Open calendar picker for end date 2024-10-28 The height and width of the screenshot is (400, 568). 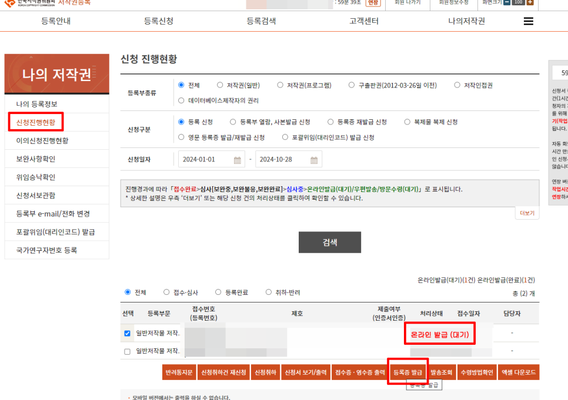(314, 160)
